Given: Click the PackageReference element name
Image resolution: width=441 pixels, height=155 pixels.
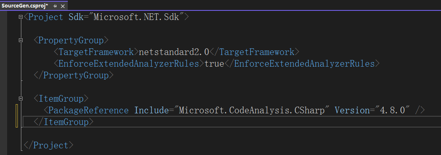Looking at the screenshot, I should click(88, 110).
